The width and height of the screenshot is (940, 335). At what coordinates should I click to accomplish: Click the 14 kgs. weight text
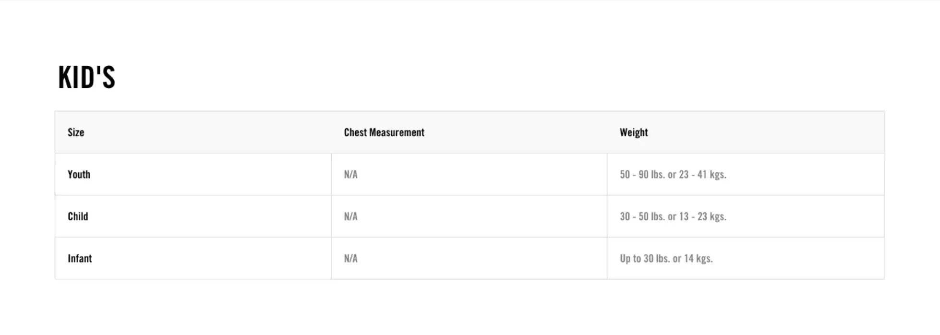(x=698, y=258)
